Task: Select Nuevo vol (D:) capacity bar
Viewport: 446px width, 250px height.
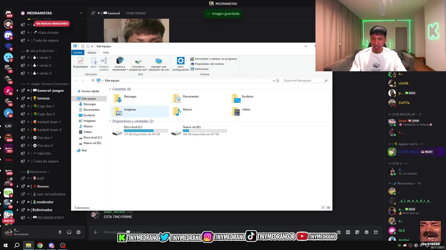Action: click(x=205, y=131)
